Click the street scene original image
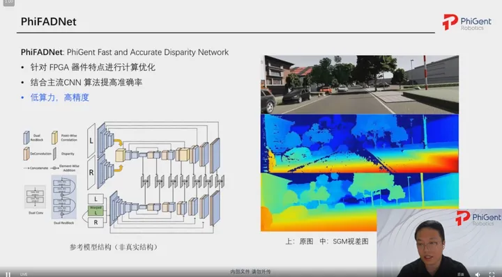Viewport: 502px width, 277px height. [360, 85]
